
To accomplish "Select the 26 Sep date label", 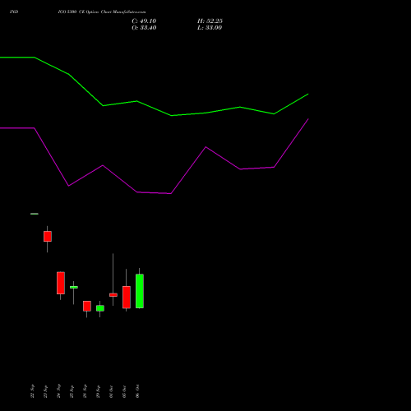I will tap(85, 391).
